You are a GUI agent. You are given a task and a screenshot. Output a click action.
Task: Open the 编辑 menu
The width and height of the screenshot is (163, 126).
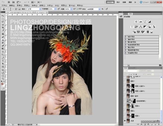[x=12, y=5]
